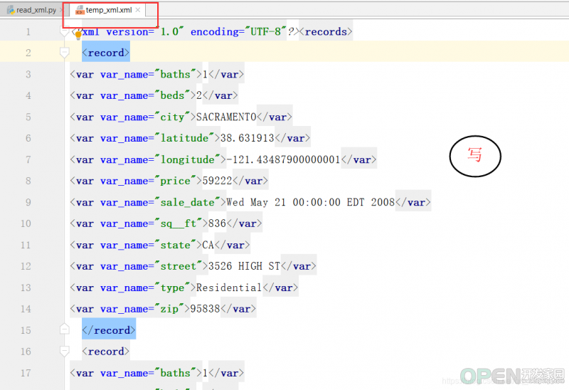The image size is (569, 390).
Task: Click the type value Residential
Action: (x=229, y=288)
